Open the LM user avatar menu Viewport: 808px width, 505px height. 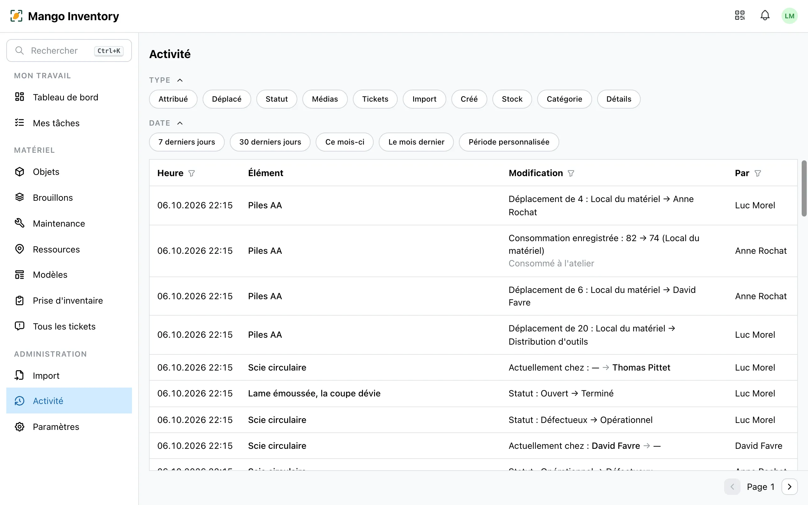click(x=789, y=16)
